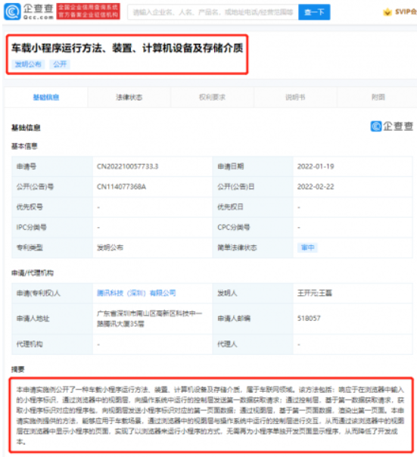Click the 审中 legal status tag
Screen dimensions: 417x457
[308, 247]
